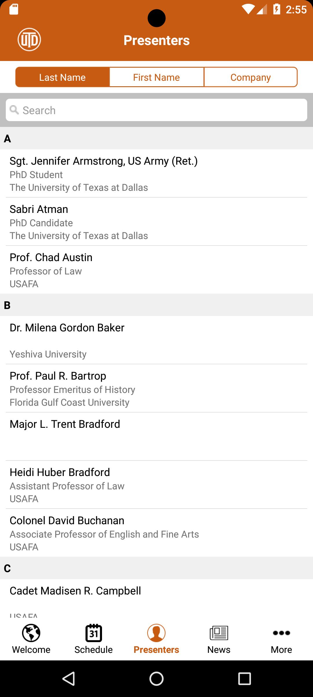Open the More dots menu
This screenshot has width=313, height=697.
pos(281,633)
